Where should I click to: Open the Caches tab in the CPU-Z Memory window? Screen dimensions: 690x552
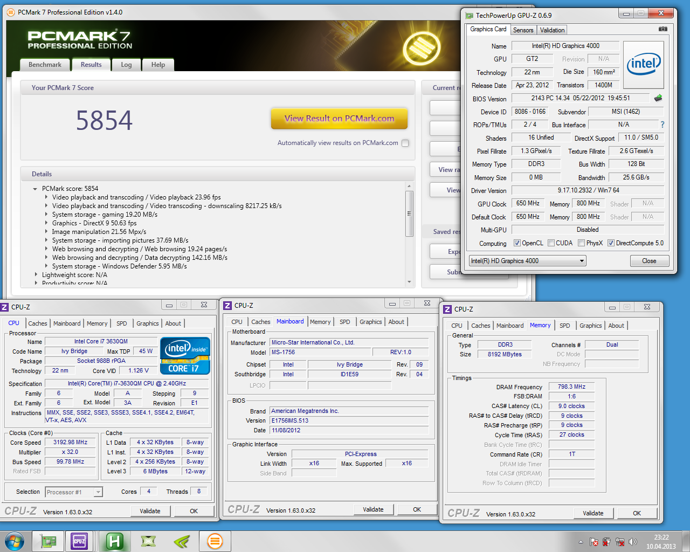tap(480, 326)
